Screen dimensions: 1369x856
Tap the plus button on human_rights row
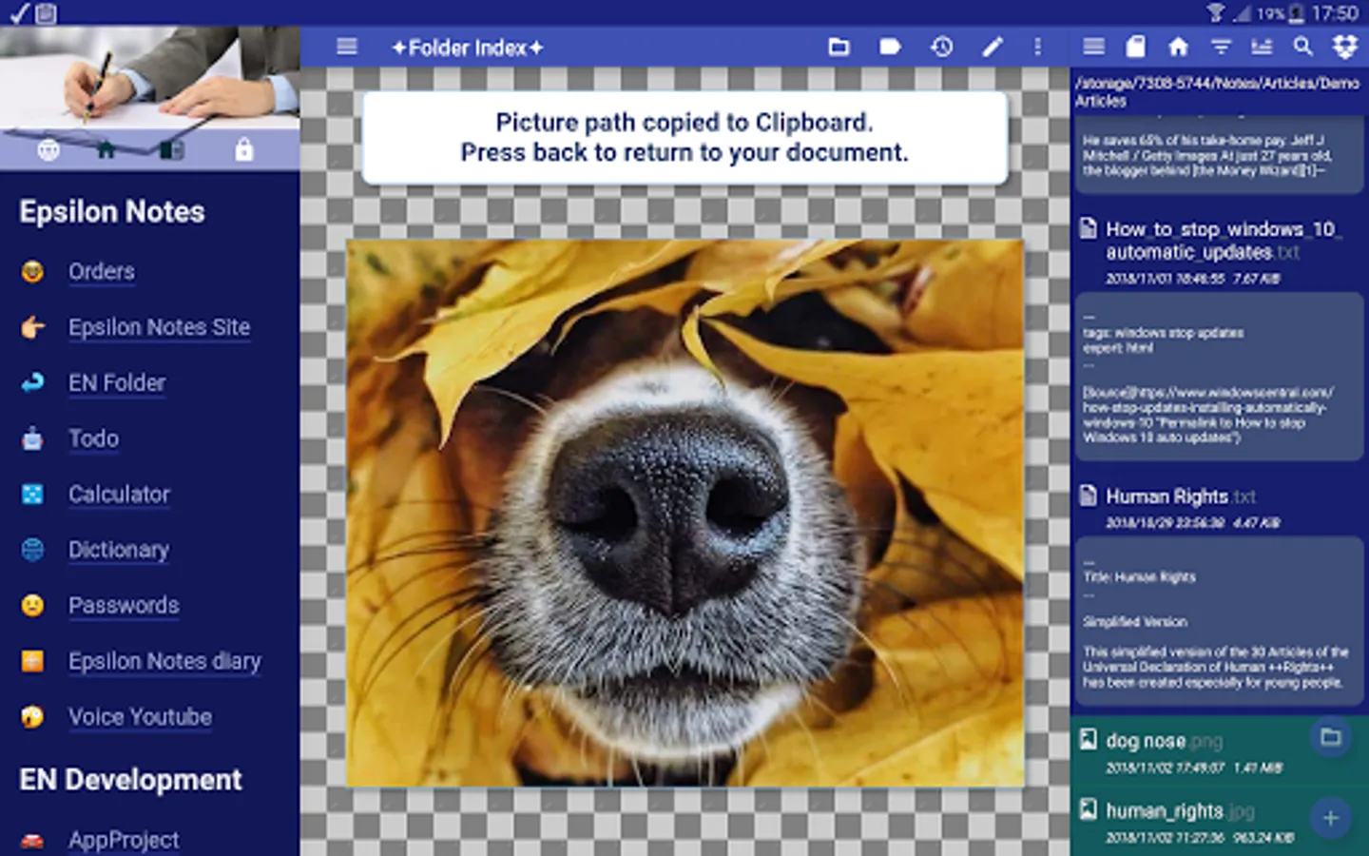tap(1331, 818)
